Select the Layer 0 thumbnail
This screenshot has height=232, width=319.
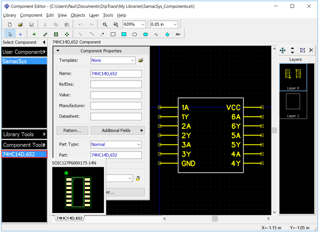(293, 77)
